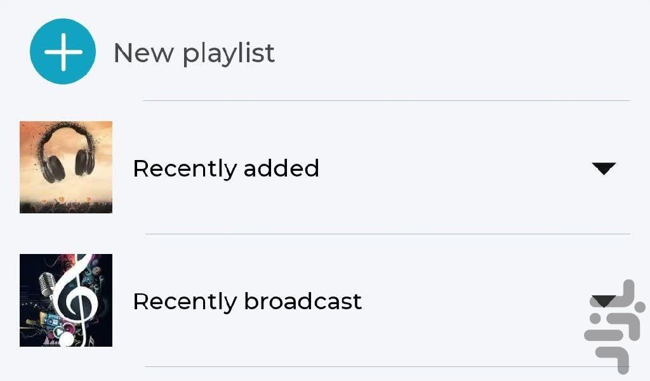This screenshot has width=650, height=381.
Task: Tap the black triangle beside Recently added
Action: point(603,168)
